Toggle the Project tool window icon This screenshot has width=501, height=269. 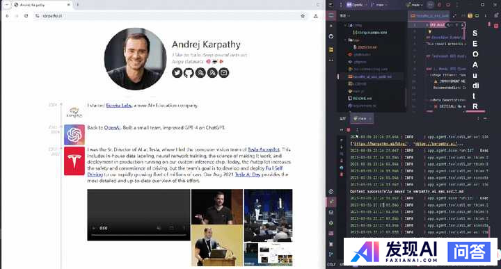(x=331, y=15)
